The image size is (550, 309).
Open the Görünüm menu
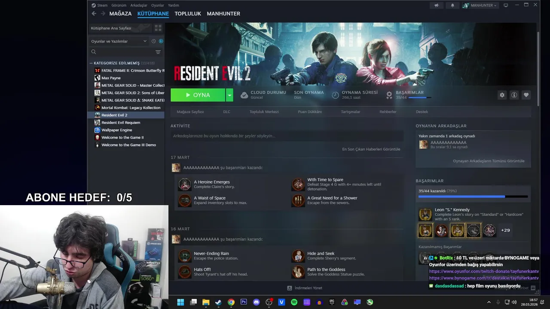119,5
